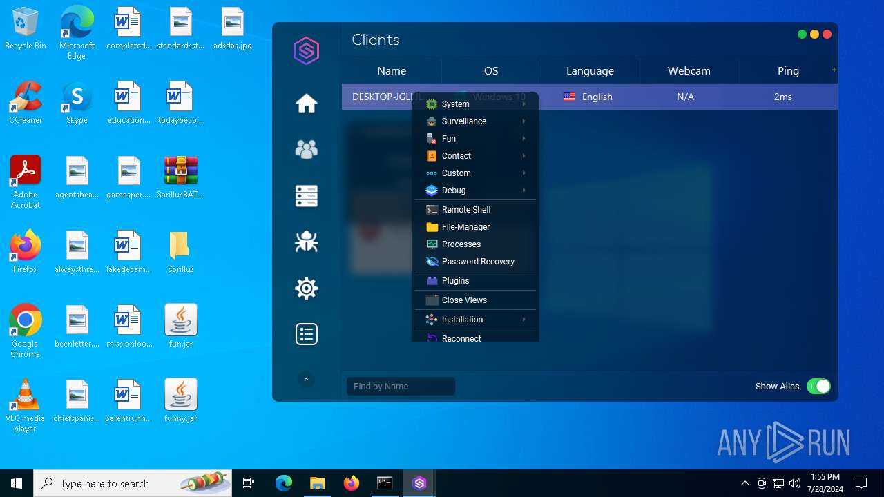This screenshot has width=884, height=497.
Task: Select Remote Shell from context menu
Action: (x=475, y=210)
